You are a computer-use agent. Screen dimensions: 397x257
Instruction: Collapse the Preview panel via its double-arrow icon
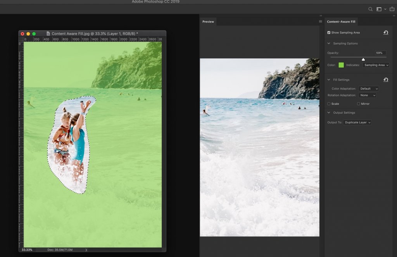pyautogui.click(x=321, y=15)
